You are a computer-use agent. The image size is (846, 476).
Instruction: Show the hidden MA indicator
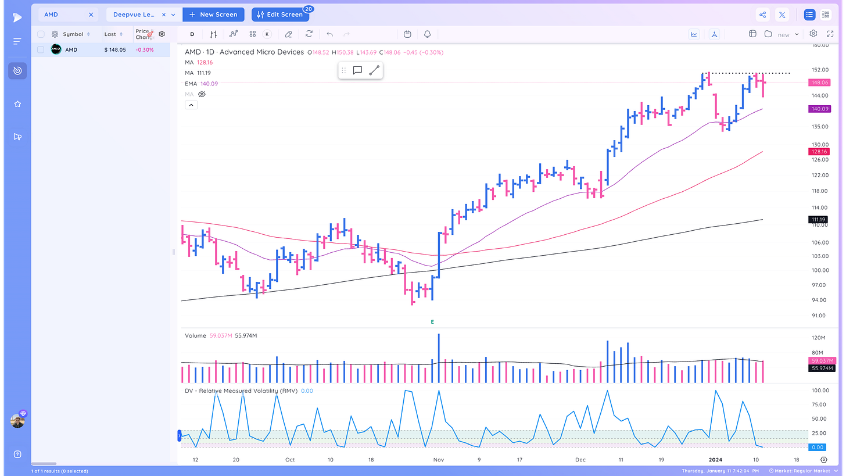(202, 94)
